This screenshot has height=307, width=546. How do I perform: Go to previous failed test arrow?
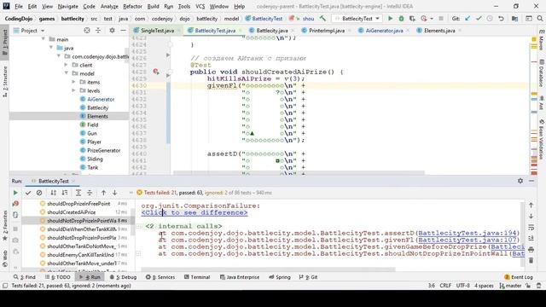point(103,193)
